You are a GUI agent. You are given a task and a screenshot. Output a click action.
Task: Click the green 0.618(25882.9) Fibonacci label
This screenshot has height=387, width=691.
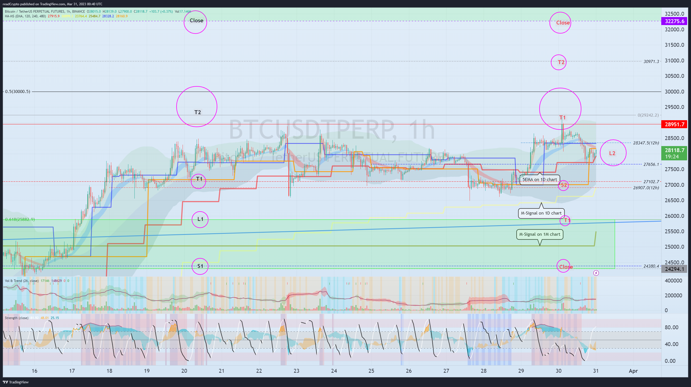click(20, 219)
